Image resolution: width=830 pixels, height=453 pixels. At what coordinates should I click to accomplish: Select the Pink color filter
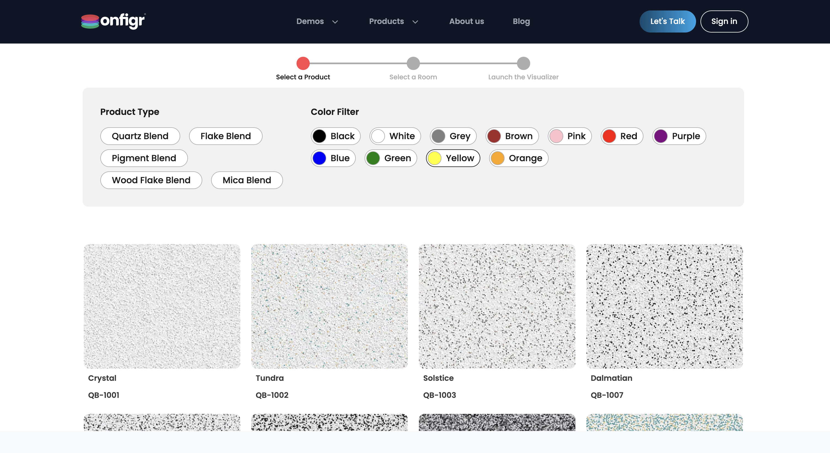coord(569,136)
